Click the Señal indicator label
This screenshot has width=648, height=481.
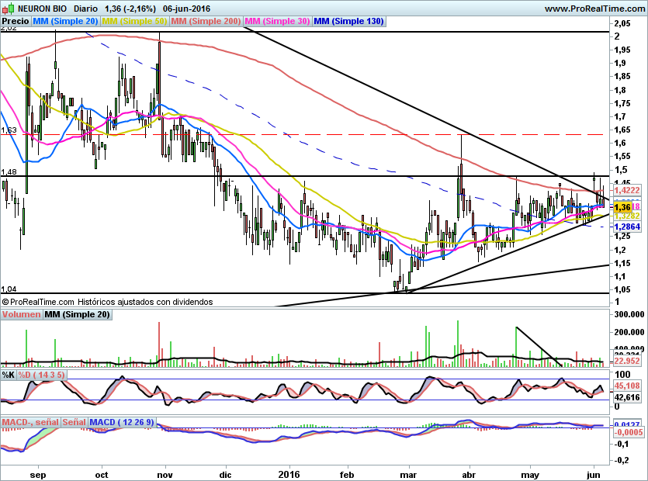(74, 423)
